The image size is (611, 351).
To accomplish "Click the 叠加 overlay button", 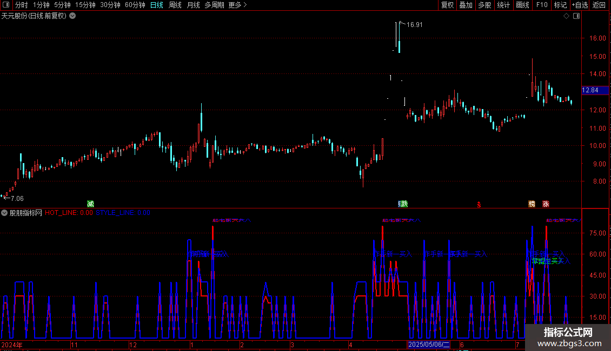I will pos(466,5).
